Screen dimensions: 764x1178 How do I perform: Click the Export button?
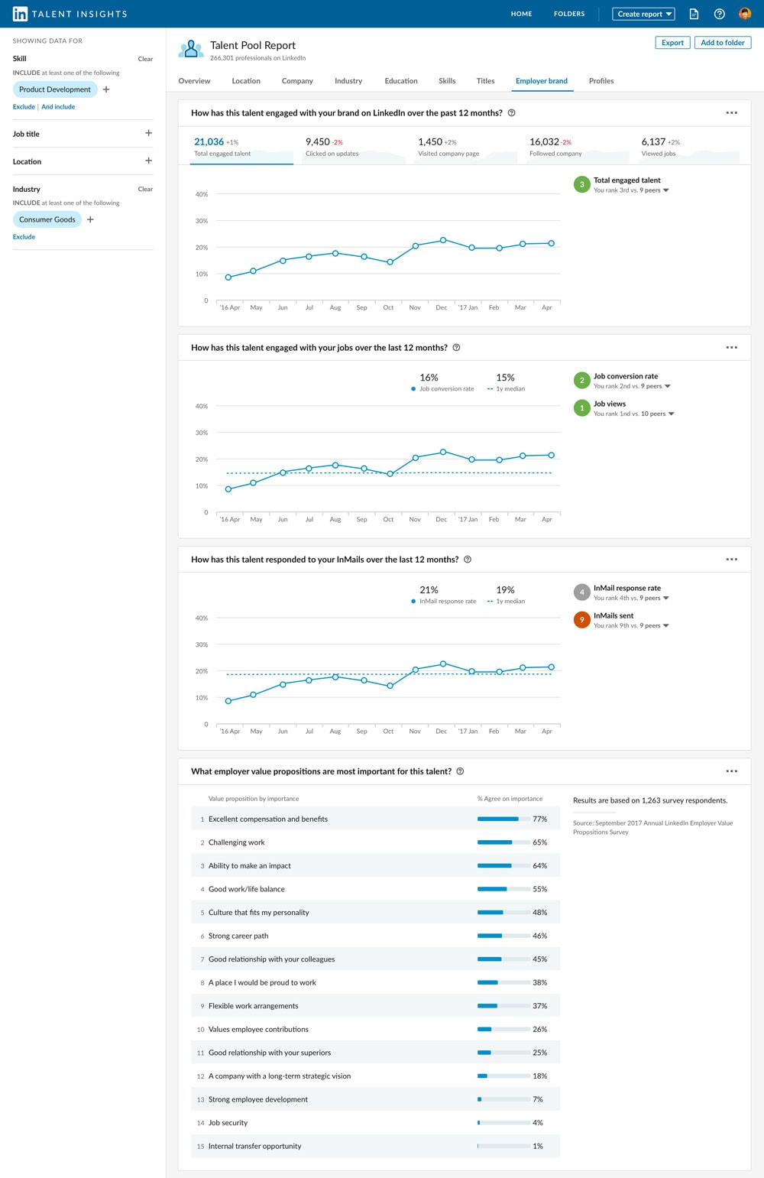click(x=672, y=43)
